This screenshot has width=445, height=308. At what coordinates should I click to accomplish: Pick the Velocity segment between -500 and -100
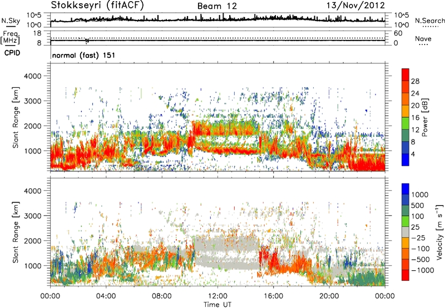pyautogui.click(x=406, y=254)
